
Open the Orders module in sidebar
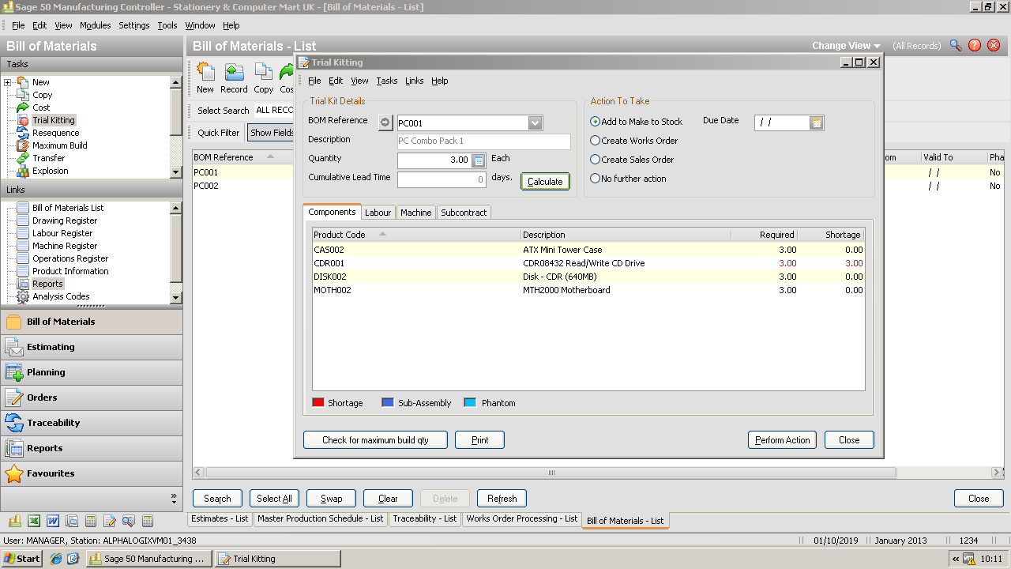pos(91,398)
